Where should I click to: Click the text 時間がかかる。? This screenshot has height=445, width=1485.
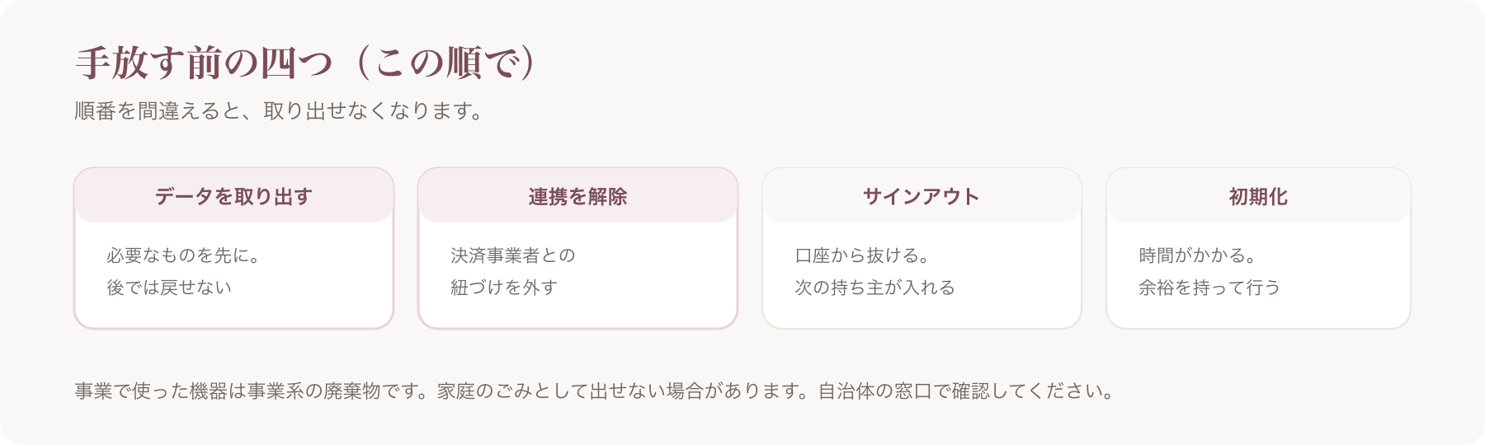1198,255
